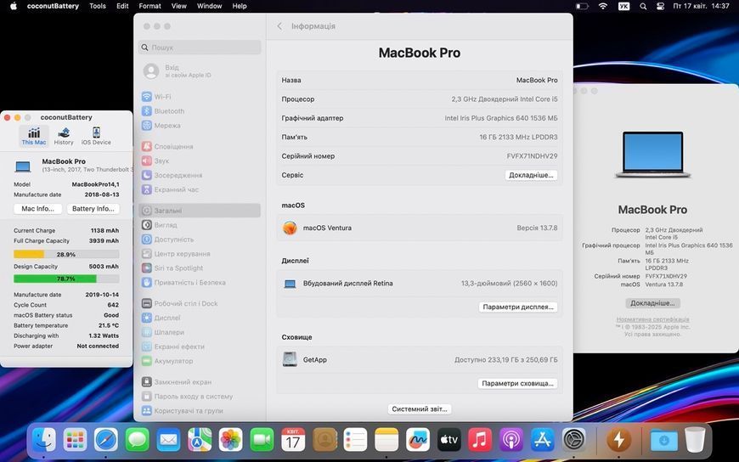Click Параметри дисплея... button
Screen dimensions: 739x462
pos(518,307)
